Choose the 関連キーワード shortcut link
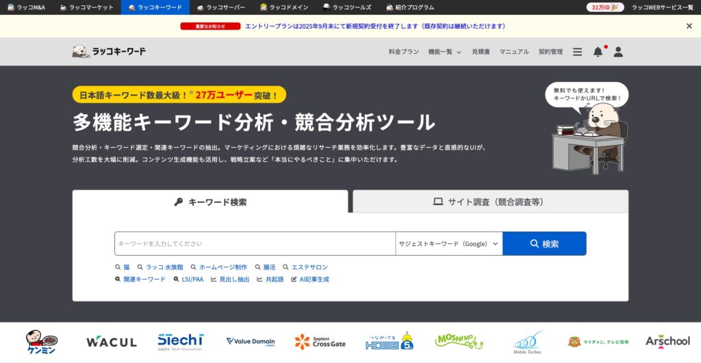Image resolution: width=701 pixels, height=363 pixels. (140, 280)
